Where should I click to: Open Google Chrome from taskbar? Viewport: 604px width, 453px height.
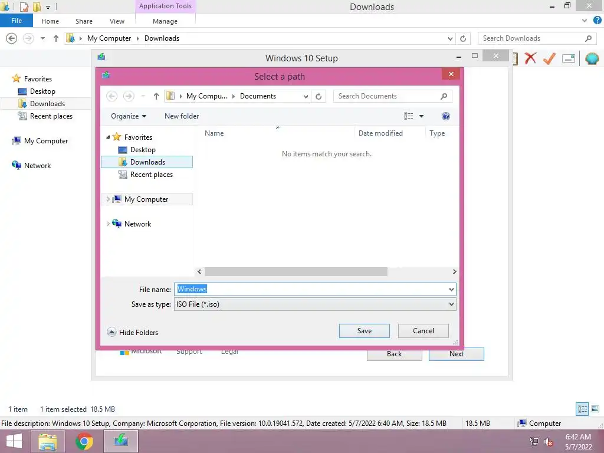[x=84, y=441]
